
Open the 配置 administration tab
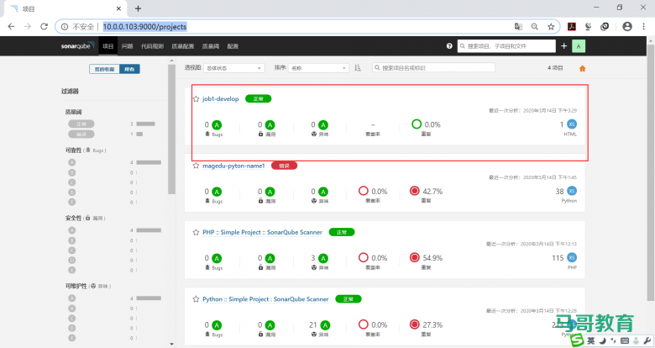tap(233, 46)
